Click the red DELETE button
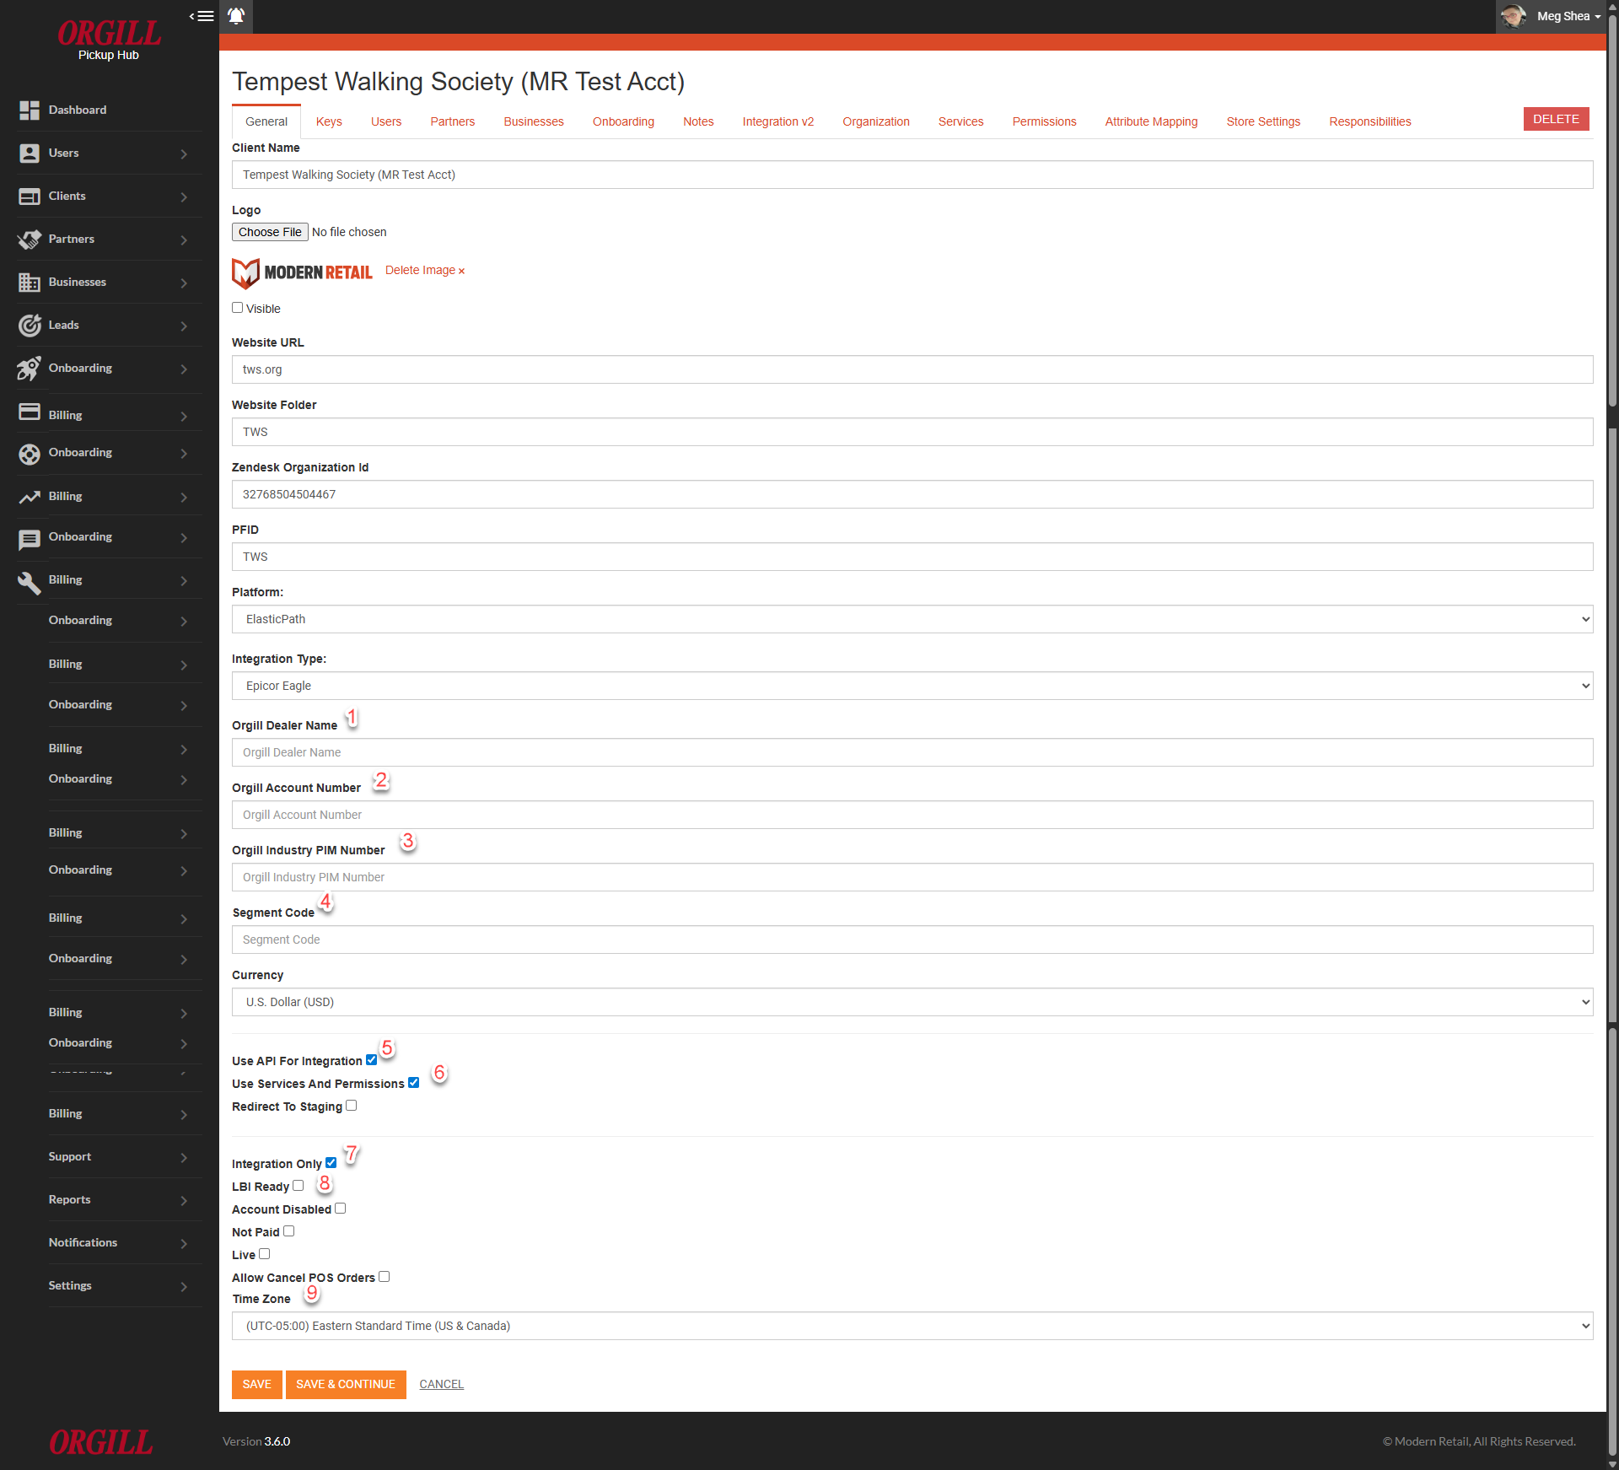Viewport: 1619px width, 1470px height. [1556, 119]
